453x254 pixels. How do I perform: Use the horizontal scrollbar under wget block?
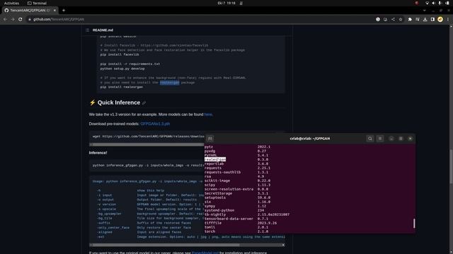tap(147, 145)
